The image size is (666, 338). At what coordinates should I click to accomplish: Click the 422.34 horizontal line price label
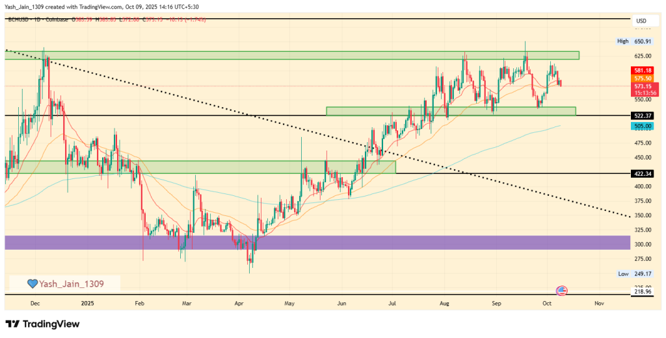pyautogui.click(x=642, y=174)
